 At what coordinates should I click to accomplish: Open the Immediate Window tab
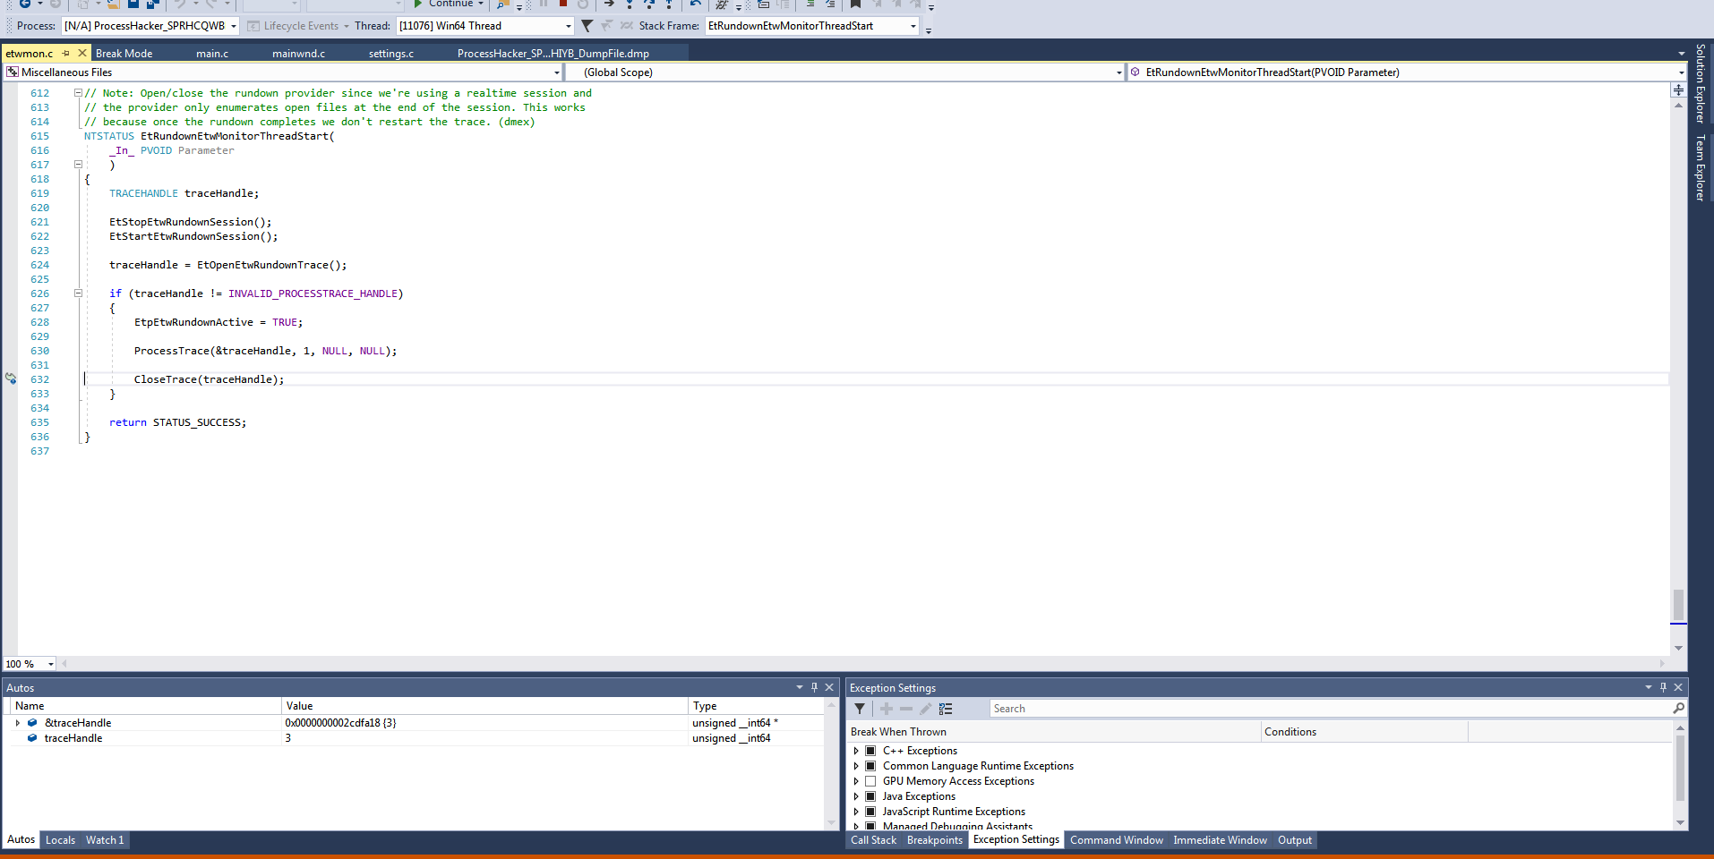click(x=1220, y=840)
